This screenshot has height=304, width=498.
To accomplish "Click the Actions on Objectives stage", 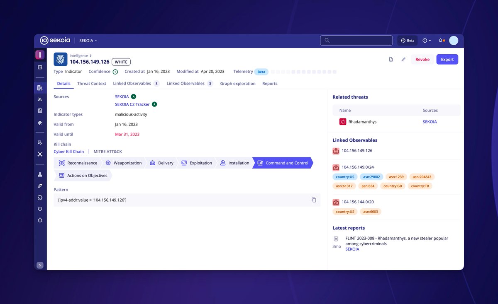I will pos(83,176).
